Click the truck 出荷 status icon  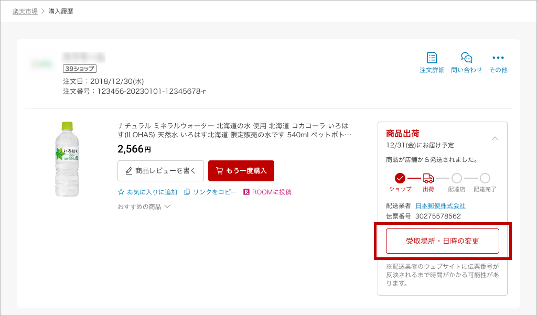[x=428, y=178]
